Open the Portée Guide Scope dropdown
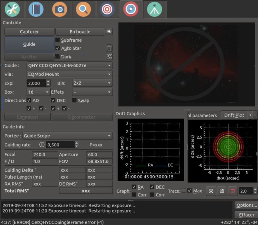Screen dimensions: 258x225 coord(67,136)
